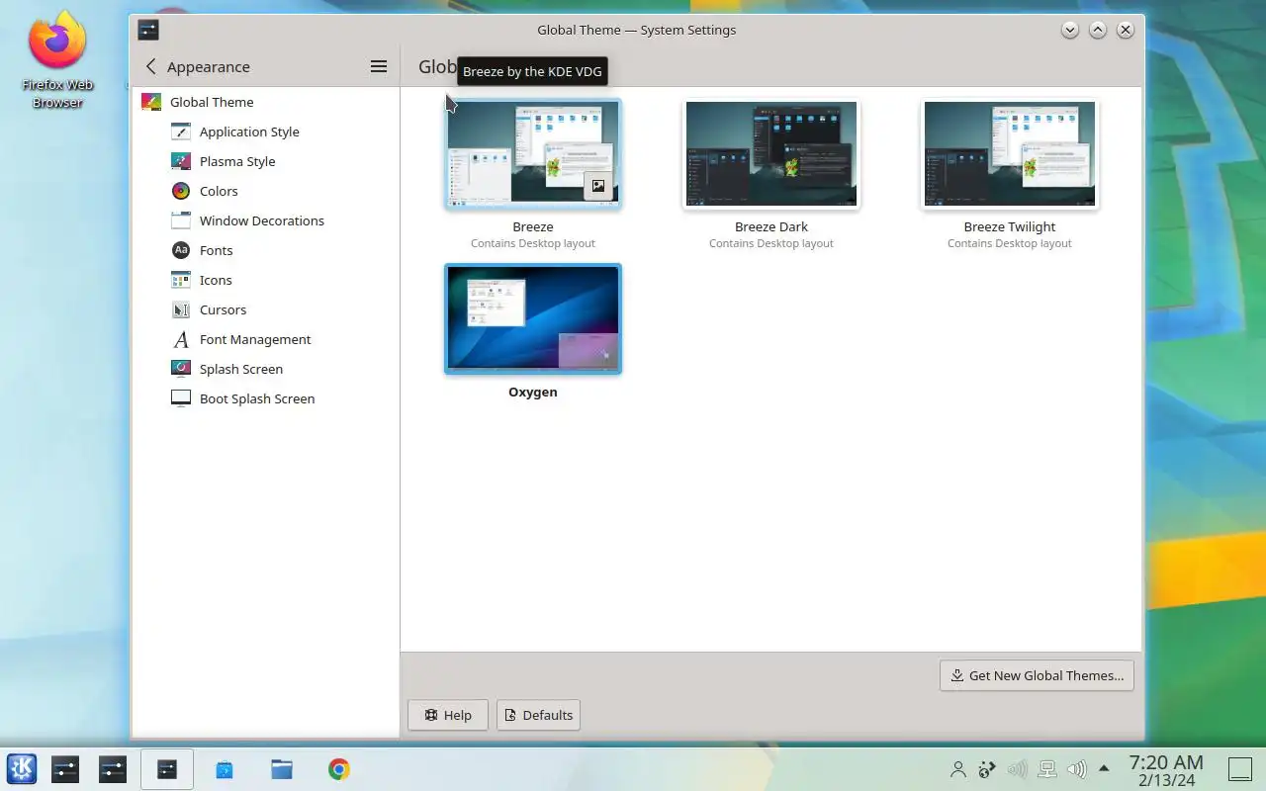Click the Help button
1266x791 pixels.
[x=448, y=715]
